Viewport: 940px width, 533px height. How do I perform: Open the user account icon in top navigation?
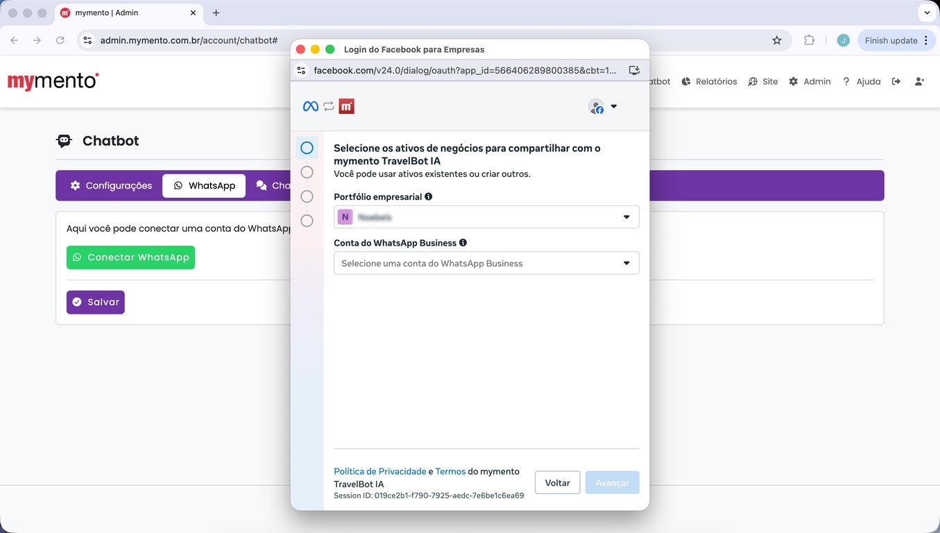click(x=919, y=81)
